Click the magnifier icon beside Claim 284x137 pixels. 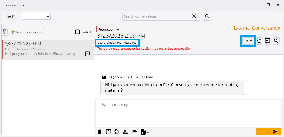pyautogui.click(x=276, y=41)
